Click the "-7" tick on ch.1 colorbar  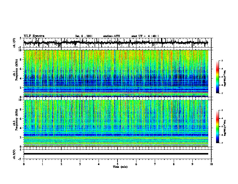click(x=221, y=93)
